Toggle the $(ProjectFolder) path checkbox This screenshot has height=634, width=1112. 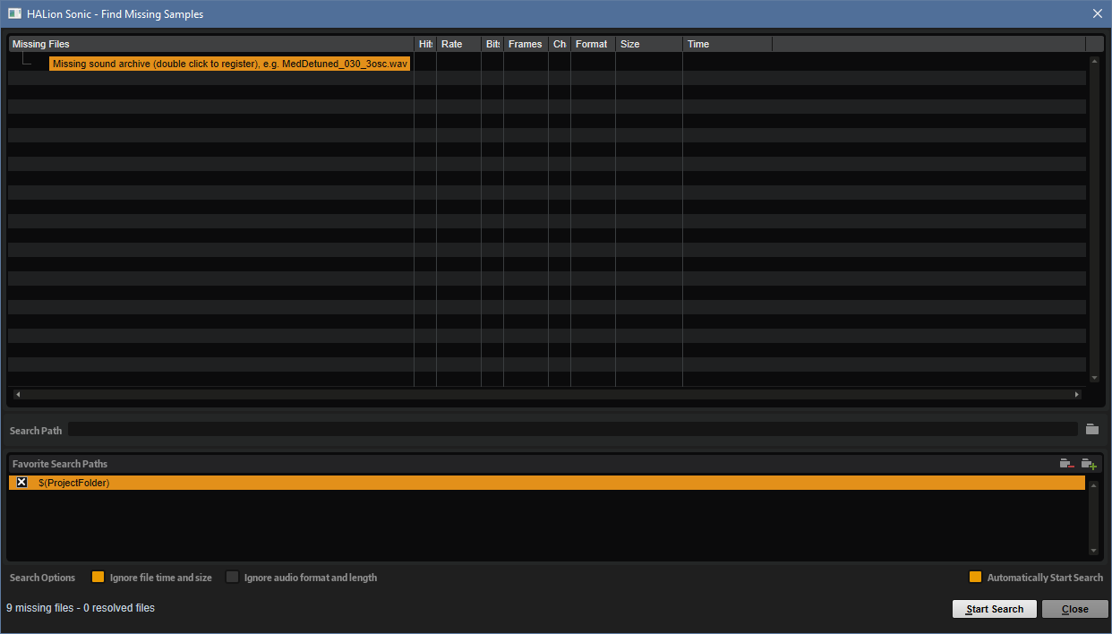pyautogui.click(x=22, y=483)
